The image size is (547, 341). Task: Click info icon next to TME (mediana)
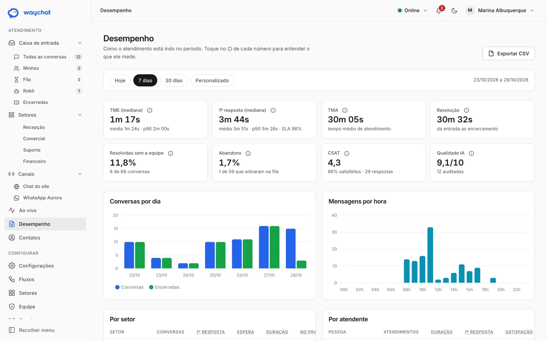point(150,110)
